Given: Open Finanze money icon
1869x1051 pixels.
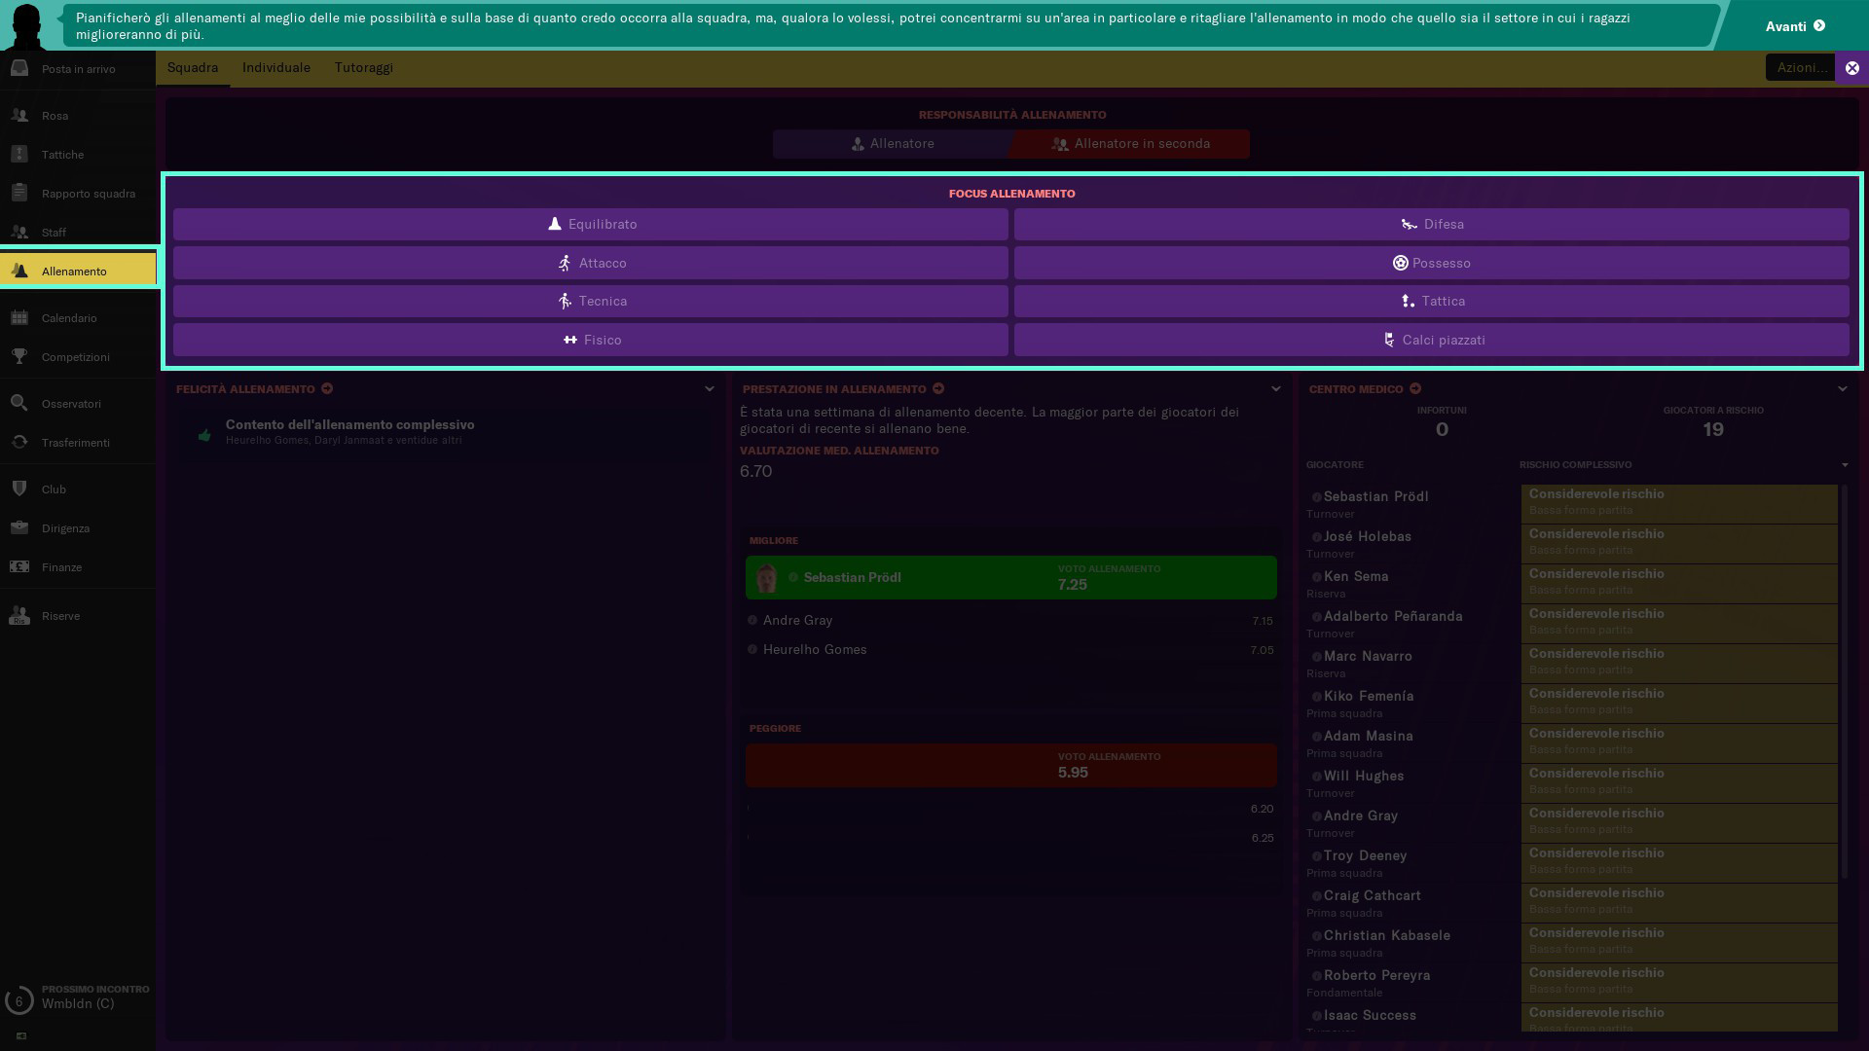Looking at the screenshot, I should (19, 566).
